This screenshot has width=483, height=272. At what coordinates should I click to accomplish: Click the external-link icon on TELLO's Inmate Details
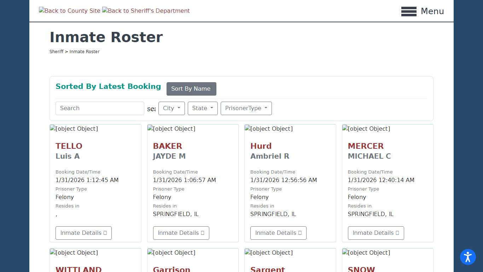pyautogui.click(x=105, y=233)
